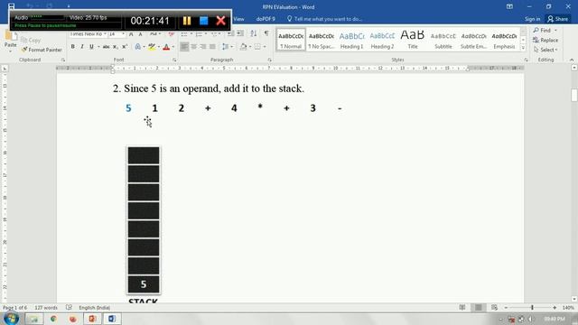The image size is (578, 325).
Task: Click Replace in Editing group
Action: [545, 40]
